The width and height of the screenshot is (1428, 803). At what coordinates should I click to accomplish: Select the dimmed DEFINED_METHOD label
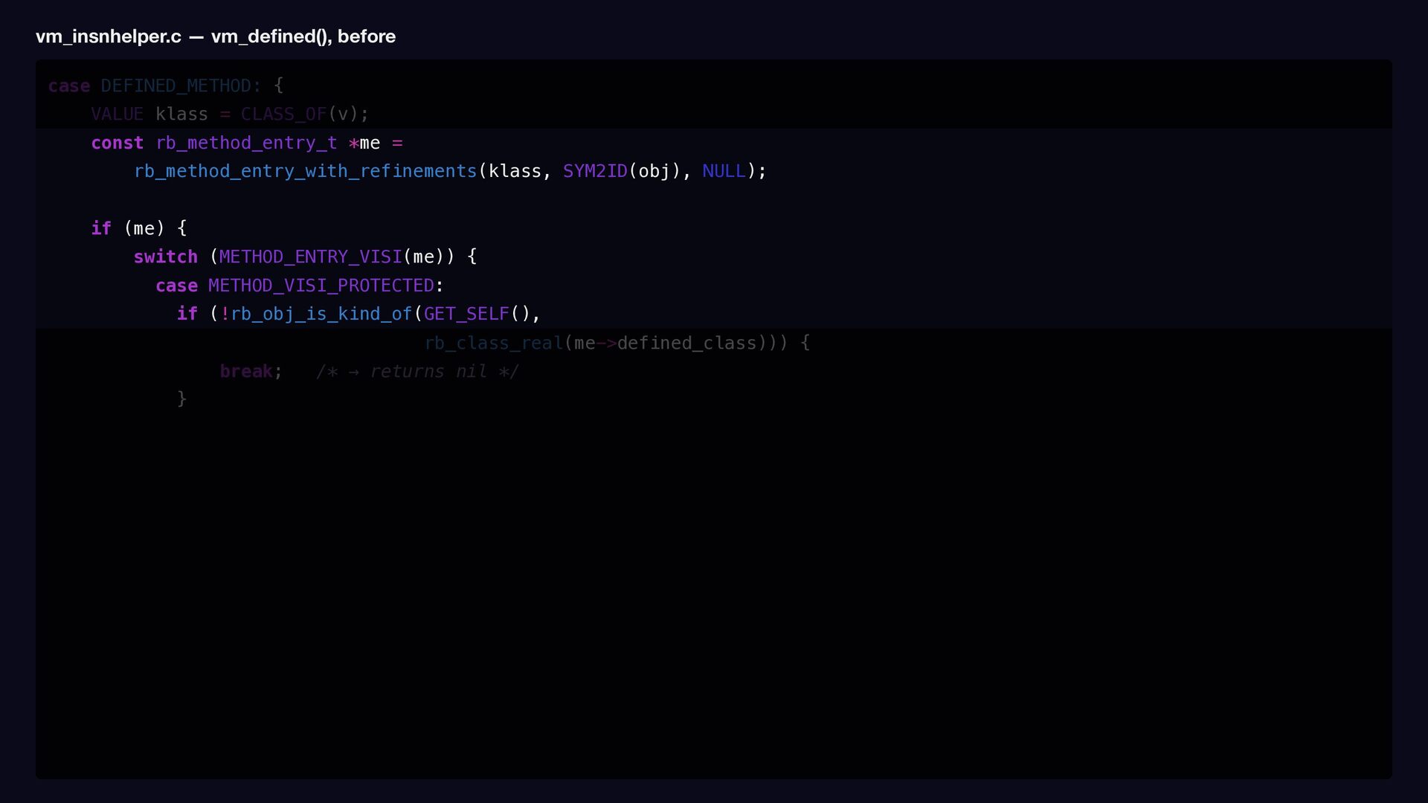(176, 86)
